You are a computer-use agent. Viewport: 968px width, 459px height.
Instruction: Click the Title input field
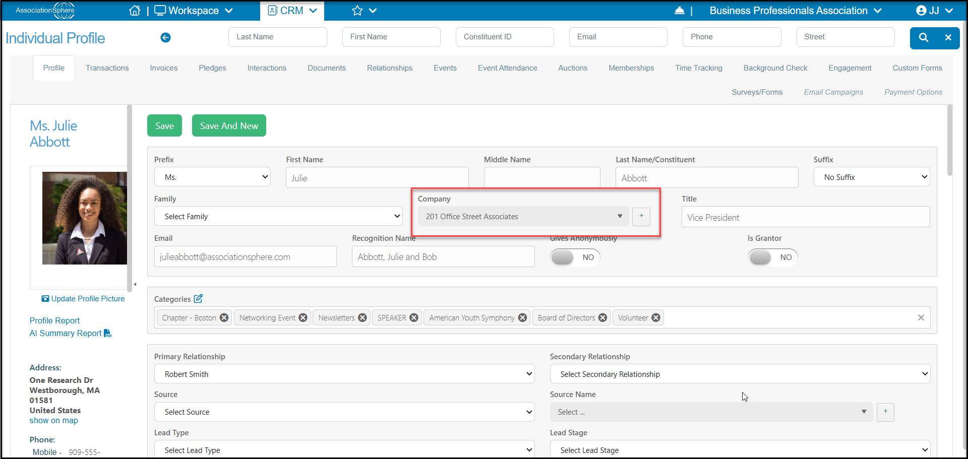[x=806, y=217]
